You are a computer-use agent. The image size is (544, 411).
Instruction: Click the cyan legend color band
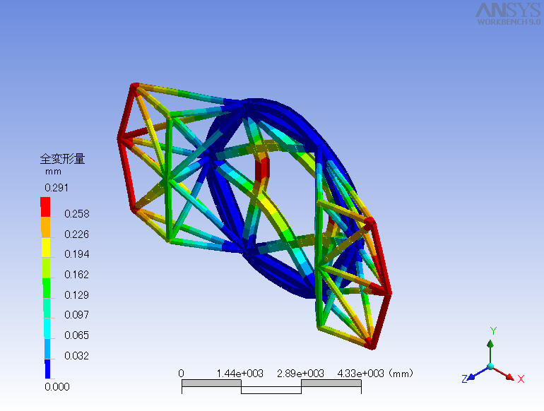click(x=47, y=328)
